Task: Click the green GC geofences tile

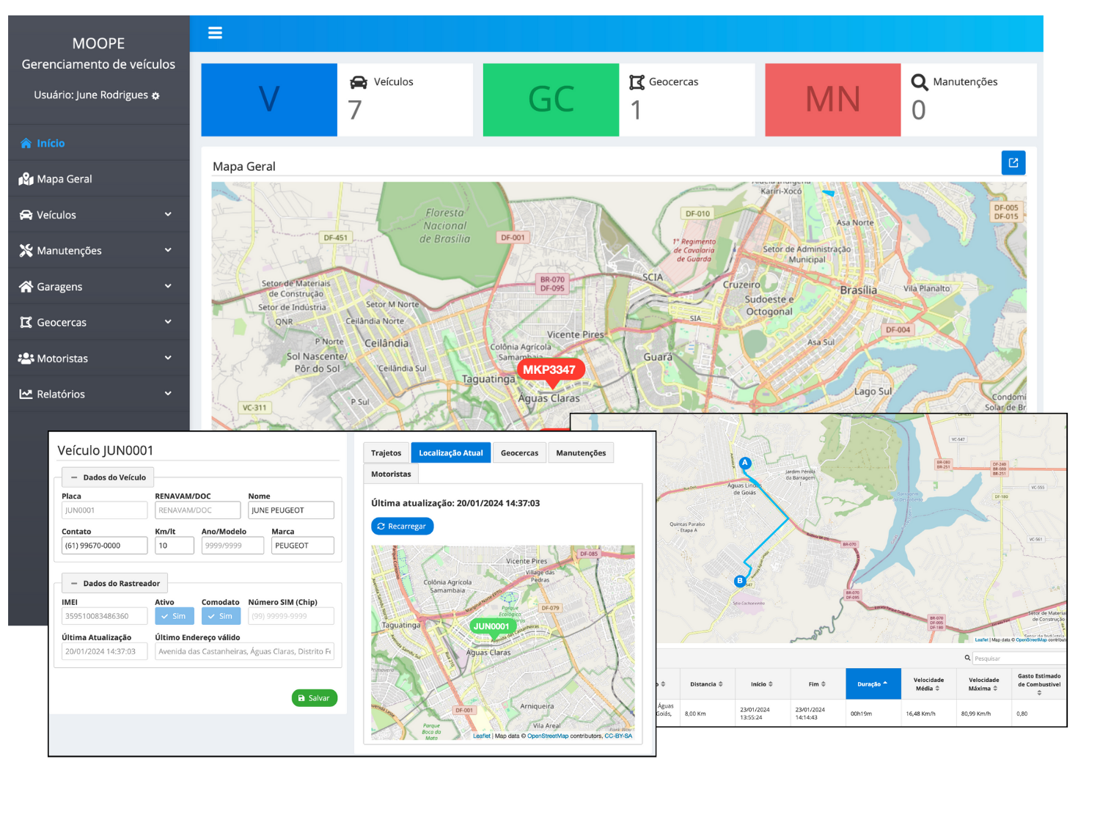Action: point(551,100)
